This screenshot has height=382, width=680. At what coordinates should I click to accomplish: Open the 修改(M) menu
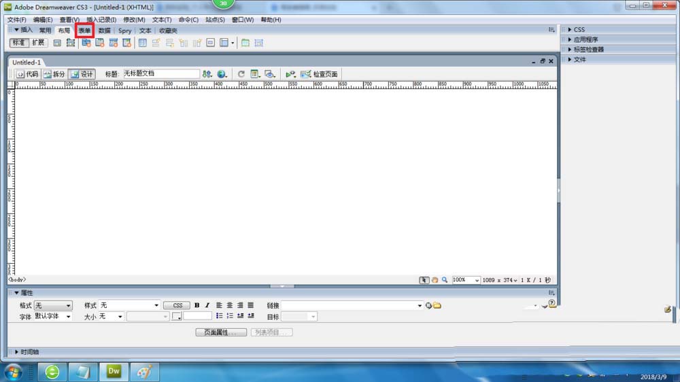[x=134, y=20]
